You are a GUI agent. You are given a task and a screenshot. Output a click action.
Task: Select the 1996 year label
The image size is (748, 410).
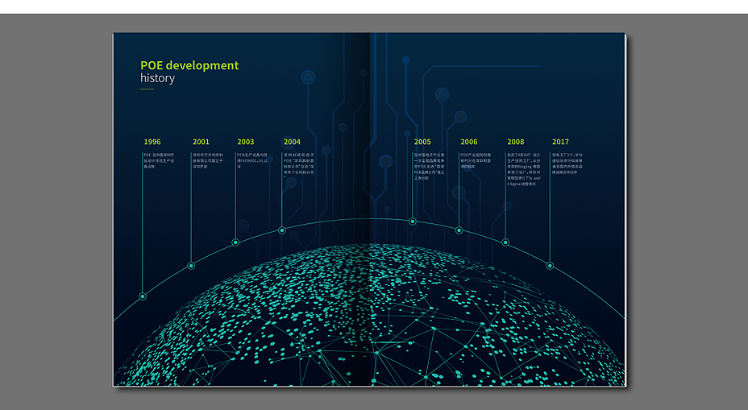click(x=152, y=142)
